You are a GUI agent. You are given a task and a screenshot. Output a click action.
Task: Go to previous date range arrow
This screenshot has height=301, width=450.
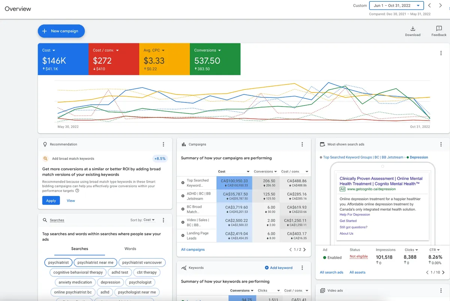(430, 6)
